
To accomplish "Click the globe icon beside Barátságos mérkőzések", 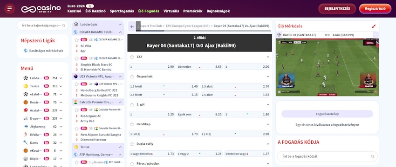I will click(26, 51).
